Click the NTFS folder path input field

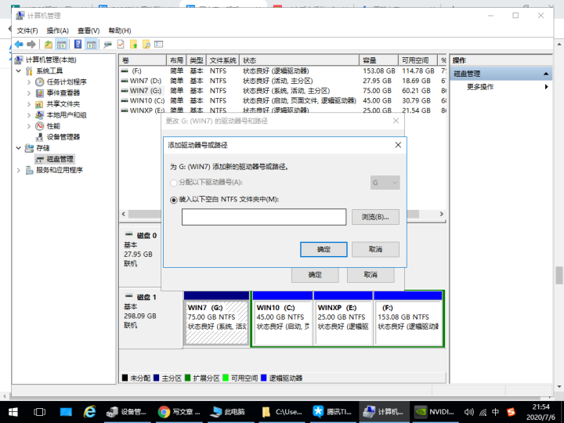pyautogui.click(x=264, y=217)
